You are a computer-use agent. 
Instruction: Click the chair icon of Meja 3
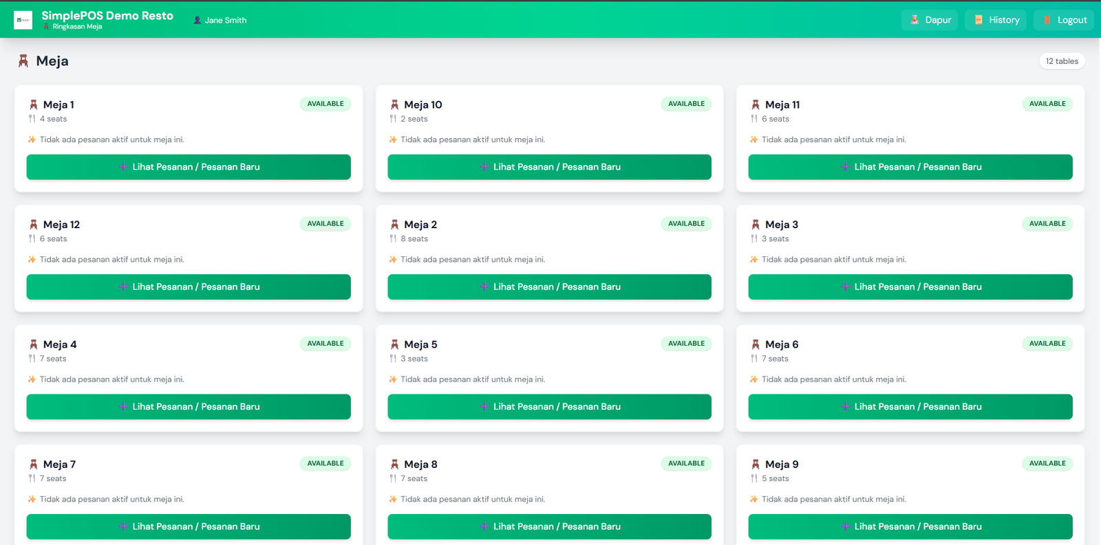(x=756, y=224)
